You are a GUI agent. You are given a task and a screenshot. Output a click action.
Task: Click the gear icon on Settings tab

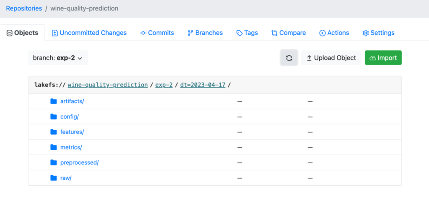[x=365, y=33]
